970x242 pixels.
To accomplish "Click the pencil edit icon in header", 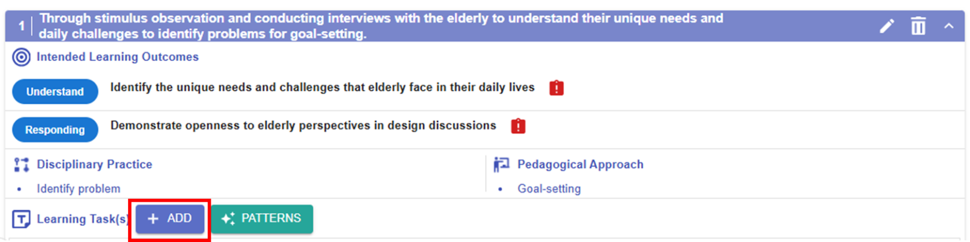I will 887,26.
